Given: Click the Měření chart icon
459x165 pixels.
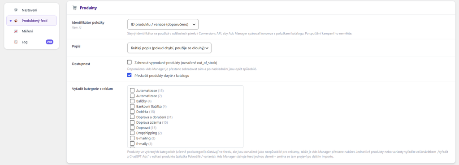Looking at the screenshot, I should coord(16,31).
